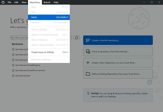
Task: Click Clone a repository from the Internet
Action: 118,52
